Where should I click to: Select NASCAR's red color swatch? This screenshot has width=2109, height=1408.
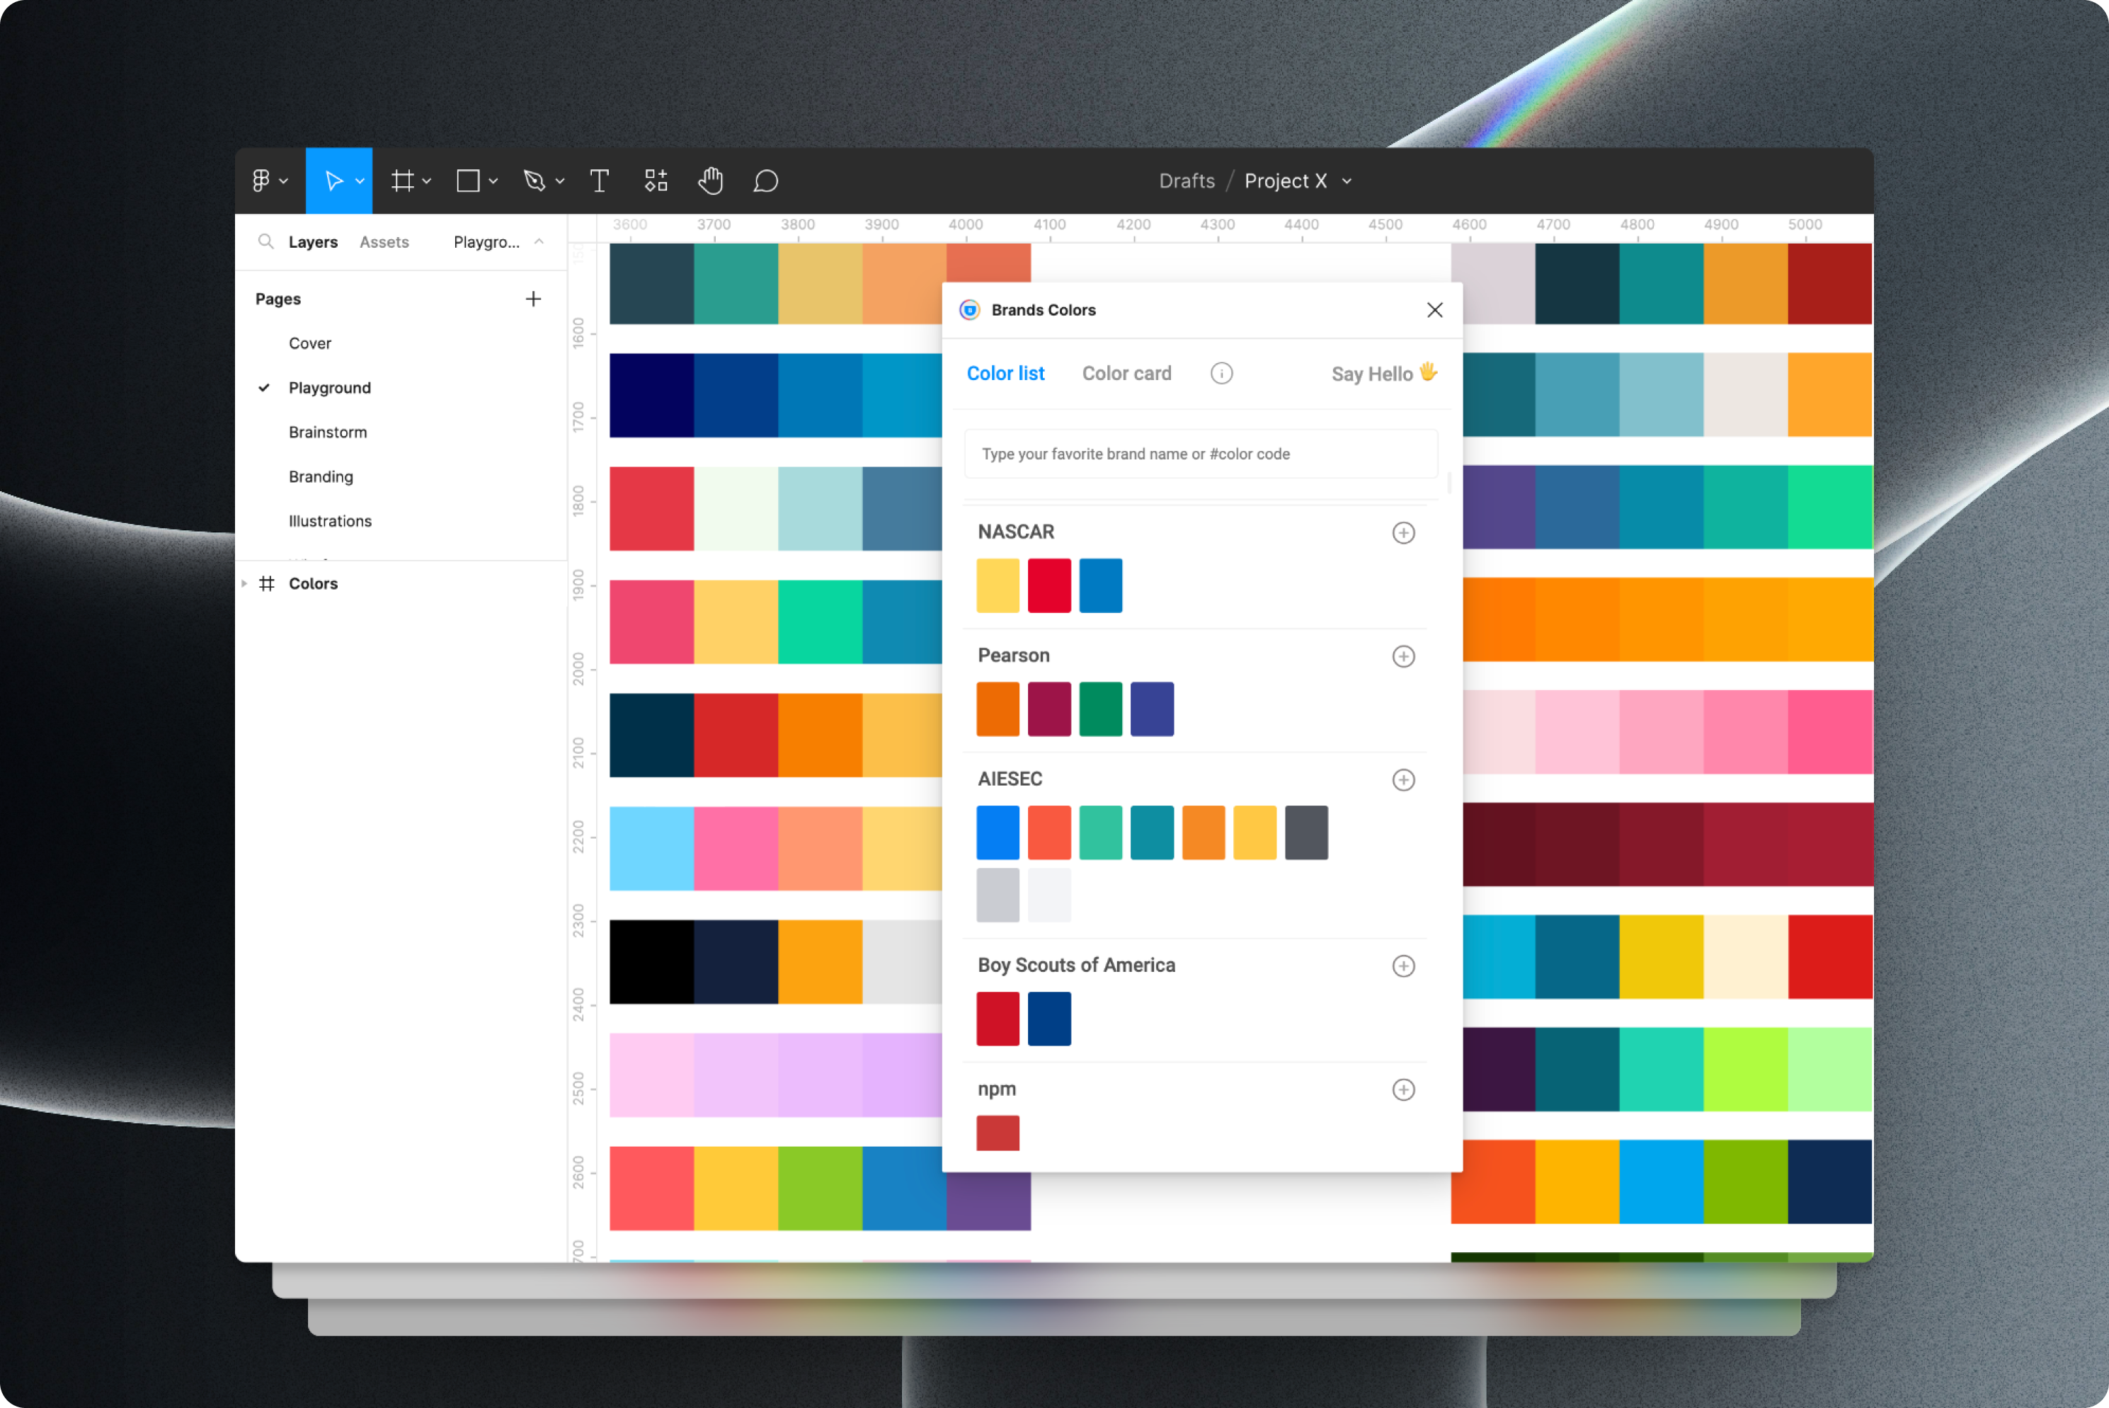1048,585
